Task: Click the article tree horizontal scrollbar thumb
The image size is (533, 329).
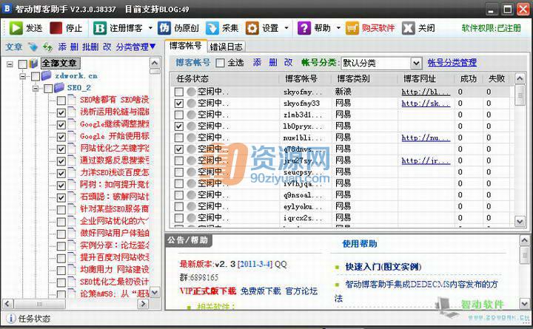Action: click(x=40, y=304)
